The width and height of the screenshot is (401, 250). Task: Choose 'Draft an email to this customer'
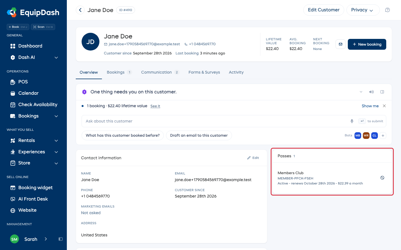[199, 136]
